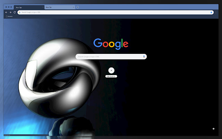This screenshot has width=222, height=139.
Task: Click the Google icon in the address bar
Action: 19,13
